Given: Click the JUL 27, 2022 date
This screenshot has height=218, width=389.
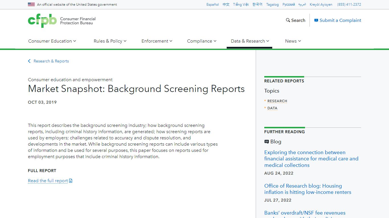Looking at the screenshot, I should 278,200.
